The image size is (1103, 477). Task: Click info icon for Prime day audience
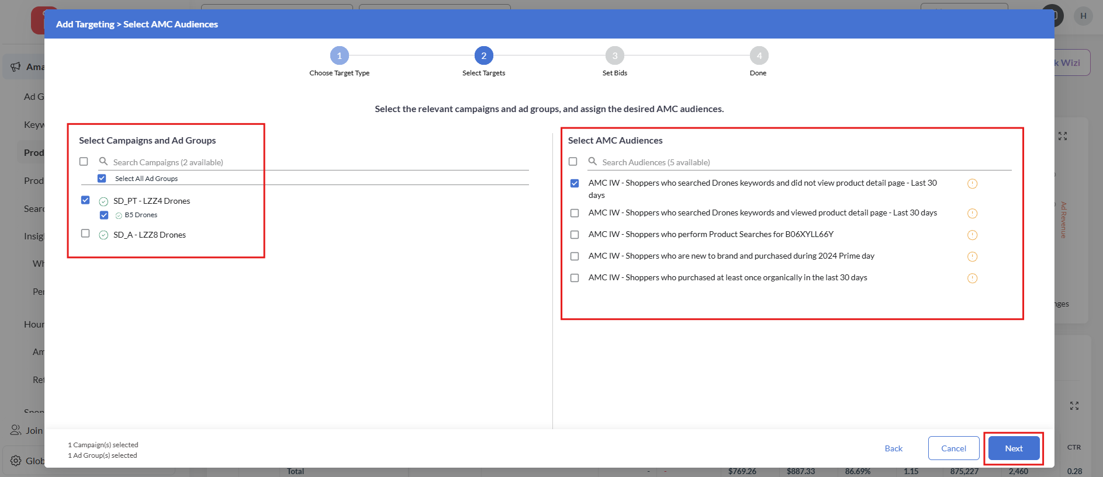972,257
